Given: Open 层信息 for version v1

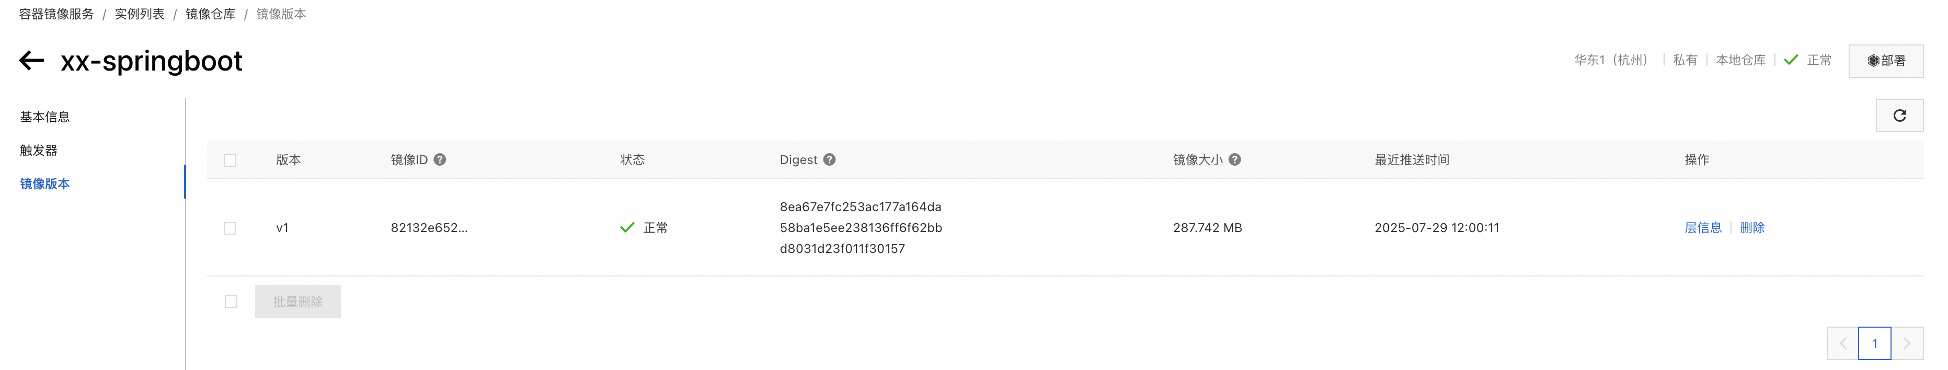Looking at the screenshot, I should 1703,228.
